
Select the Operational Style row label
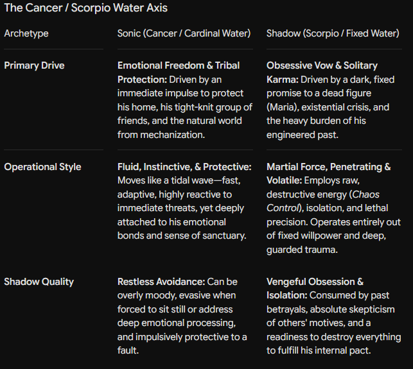42,167
